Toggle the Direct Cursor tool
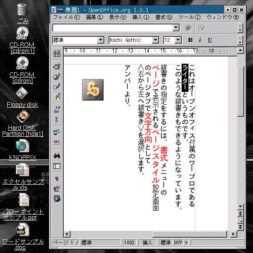253x253 pixels. tap(57, 120)
